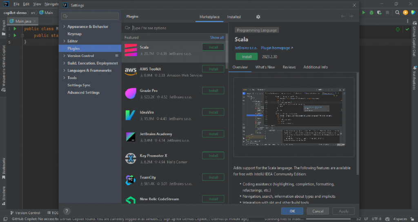Image resolution: width=418 pixels, height=222 pixels.
Task: Open the What's New tab
Action: tap(265, 67)
